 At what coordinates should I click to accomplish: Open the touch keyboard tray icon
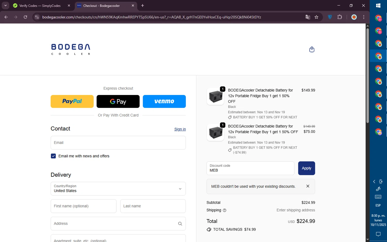pos(378,197)
